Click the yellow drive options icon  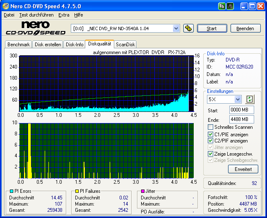(188, 28)
